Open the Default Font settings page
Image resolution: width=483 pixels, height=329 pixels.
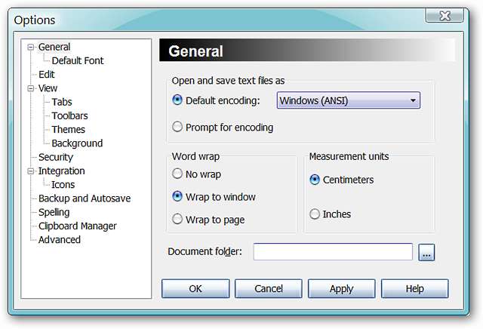click(77, 60)
